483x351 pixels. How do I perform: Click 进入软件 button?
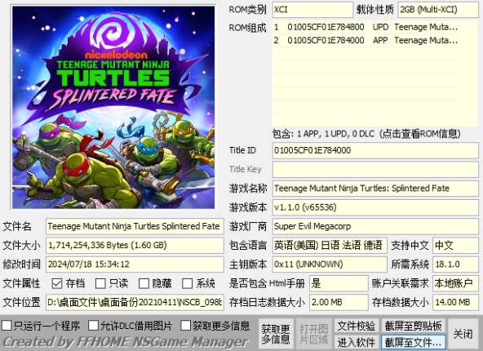click(x=357, y=342)
